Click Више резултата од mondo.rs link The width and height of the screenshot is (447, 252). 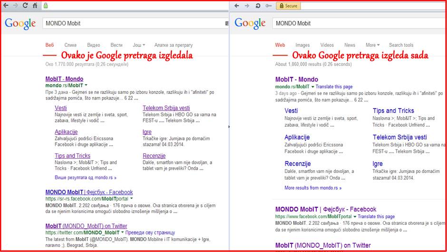(86, 177)
